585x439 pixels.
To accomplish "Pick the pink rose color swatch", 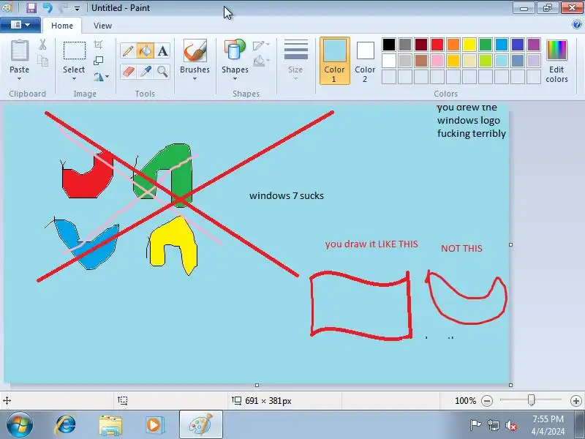I will (x=437, y=61).
